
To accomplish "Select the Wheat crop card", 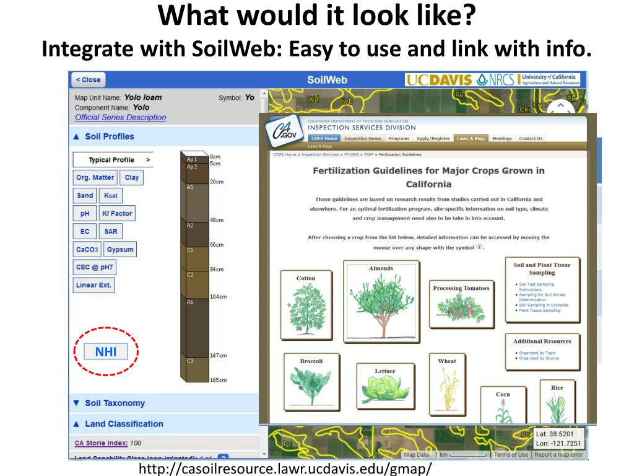I will click(447, 384).
